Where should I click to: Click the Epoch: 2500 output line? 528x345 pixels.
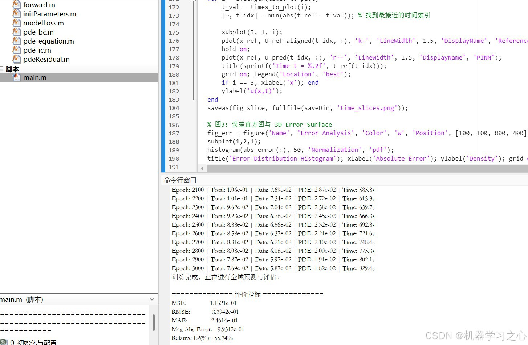273,225
